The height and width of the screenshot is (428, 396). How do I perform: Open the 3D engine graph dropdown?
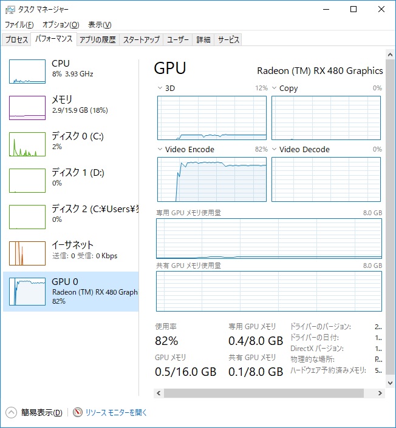(160, 89)
